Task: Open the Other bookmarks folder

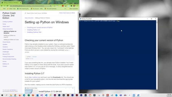Action: point(73,9)
